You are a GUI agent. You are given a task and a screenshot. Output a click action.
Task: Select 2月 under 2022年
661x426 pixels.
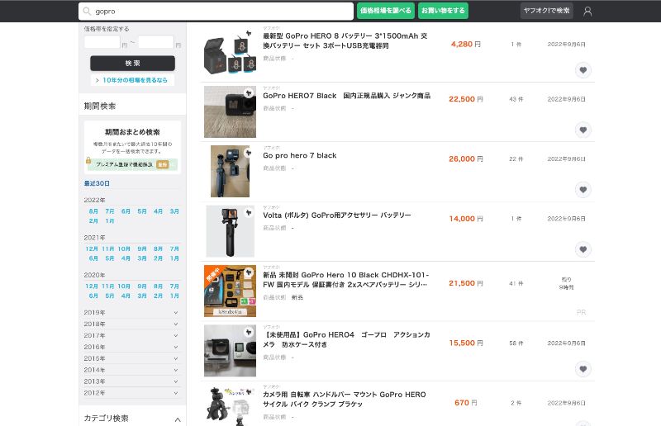93,220
